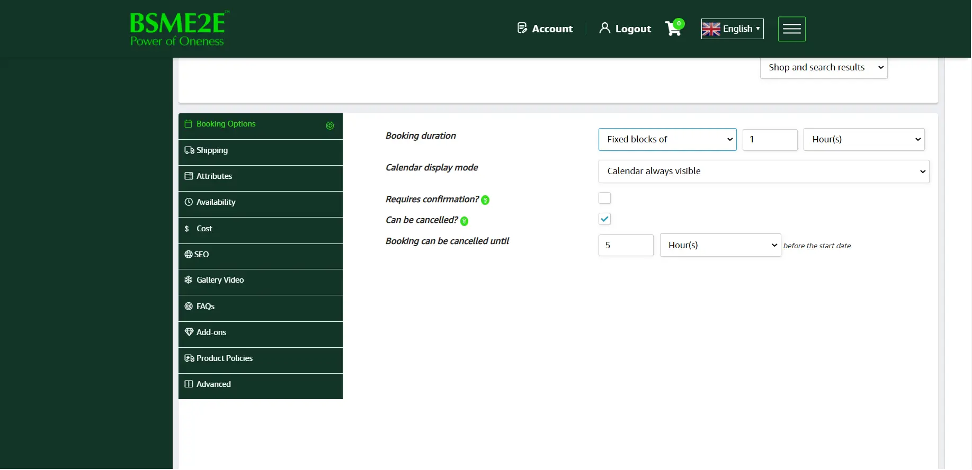Click the Booking Options calendar icon
The height and width of the screenshot is (470, 972).
pyautogui.click(x=188, y=124)
